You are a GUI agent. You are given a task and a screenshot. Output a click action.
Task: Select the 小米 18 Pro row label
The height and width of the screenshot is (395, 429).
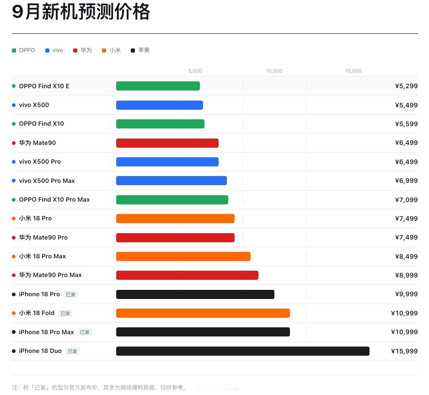[35, 219]
